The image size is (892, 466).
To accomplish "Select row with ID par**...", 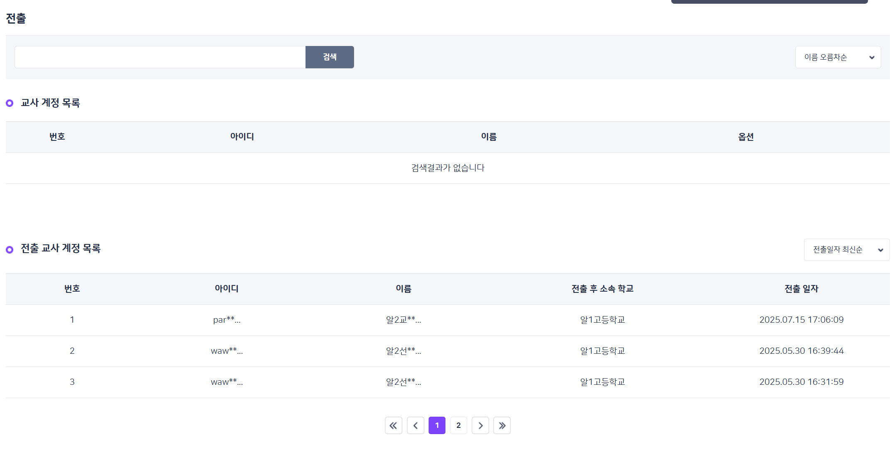I will tap(227, 320).
